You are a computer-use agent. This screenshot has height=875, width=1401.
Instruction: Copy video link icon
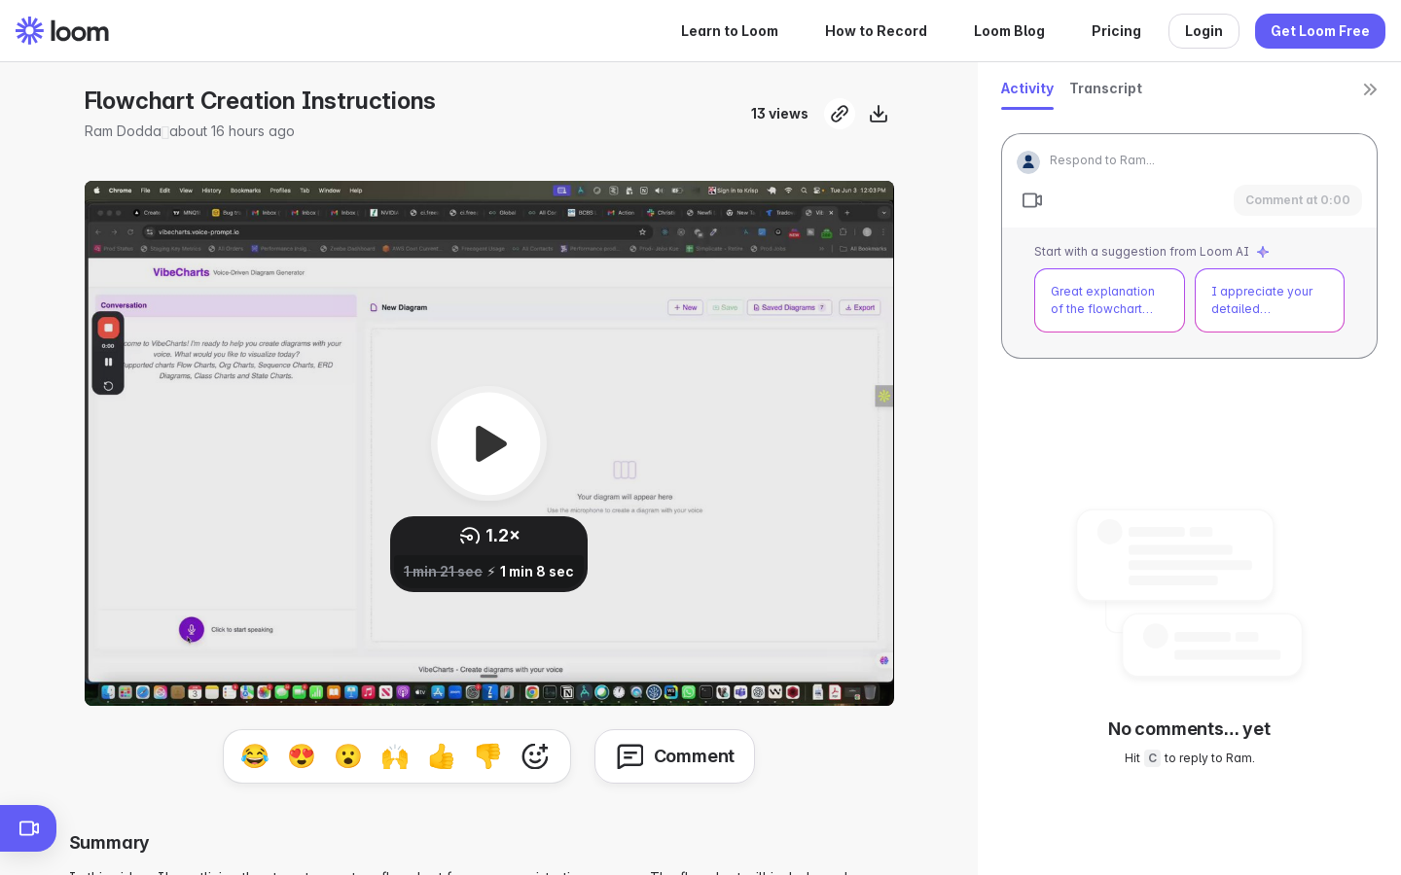pyautogui.click(x=840, y=114)
